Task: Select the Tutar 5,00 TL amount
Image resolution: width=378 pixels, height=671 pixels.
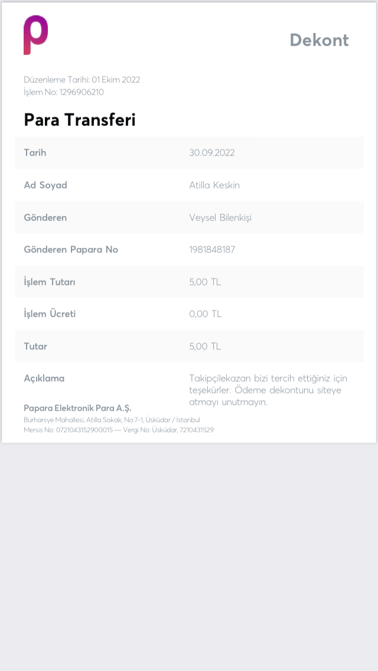Action: pyautogui.click(x=205, y=346)
